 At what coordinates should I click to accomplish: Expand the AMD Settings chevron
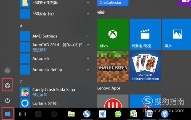pos(88,36)
